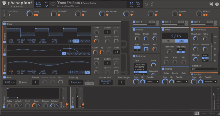The width and height of the screenshot is (220, 116).
Task: Select high-pass filter type icon
Action: pos(72,54)
